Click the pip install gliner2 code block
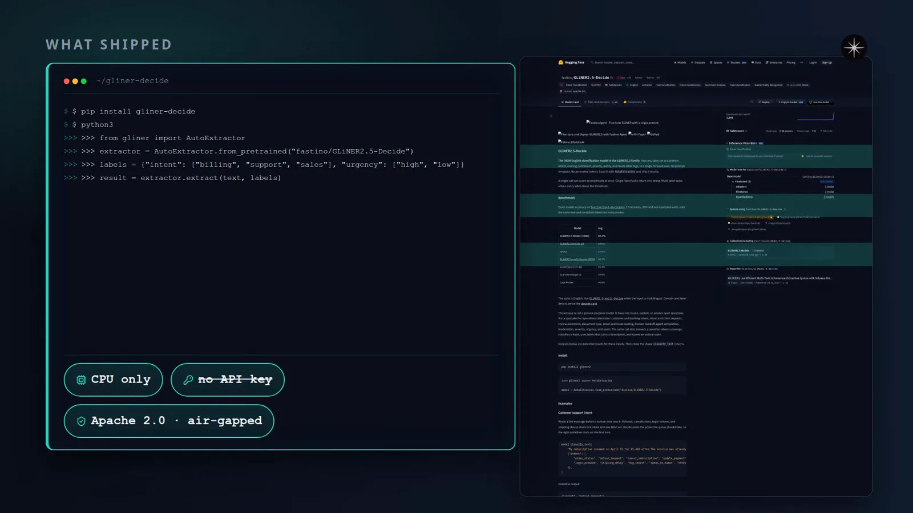This screenshot has width=913, height=513. click(x=622, y=367)
